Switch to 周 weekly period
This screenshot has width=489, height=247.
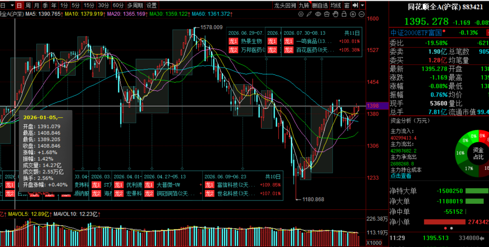tap(28, 5)
